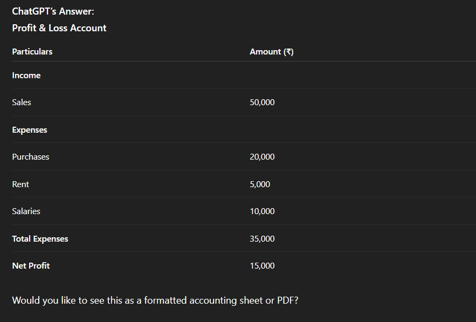Viewport: 476px width, 322px height.
Task: Select the Purchases row label
Action: click(31, 157)
